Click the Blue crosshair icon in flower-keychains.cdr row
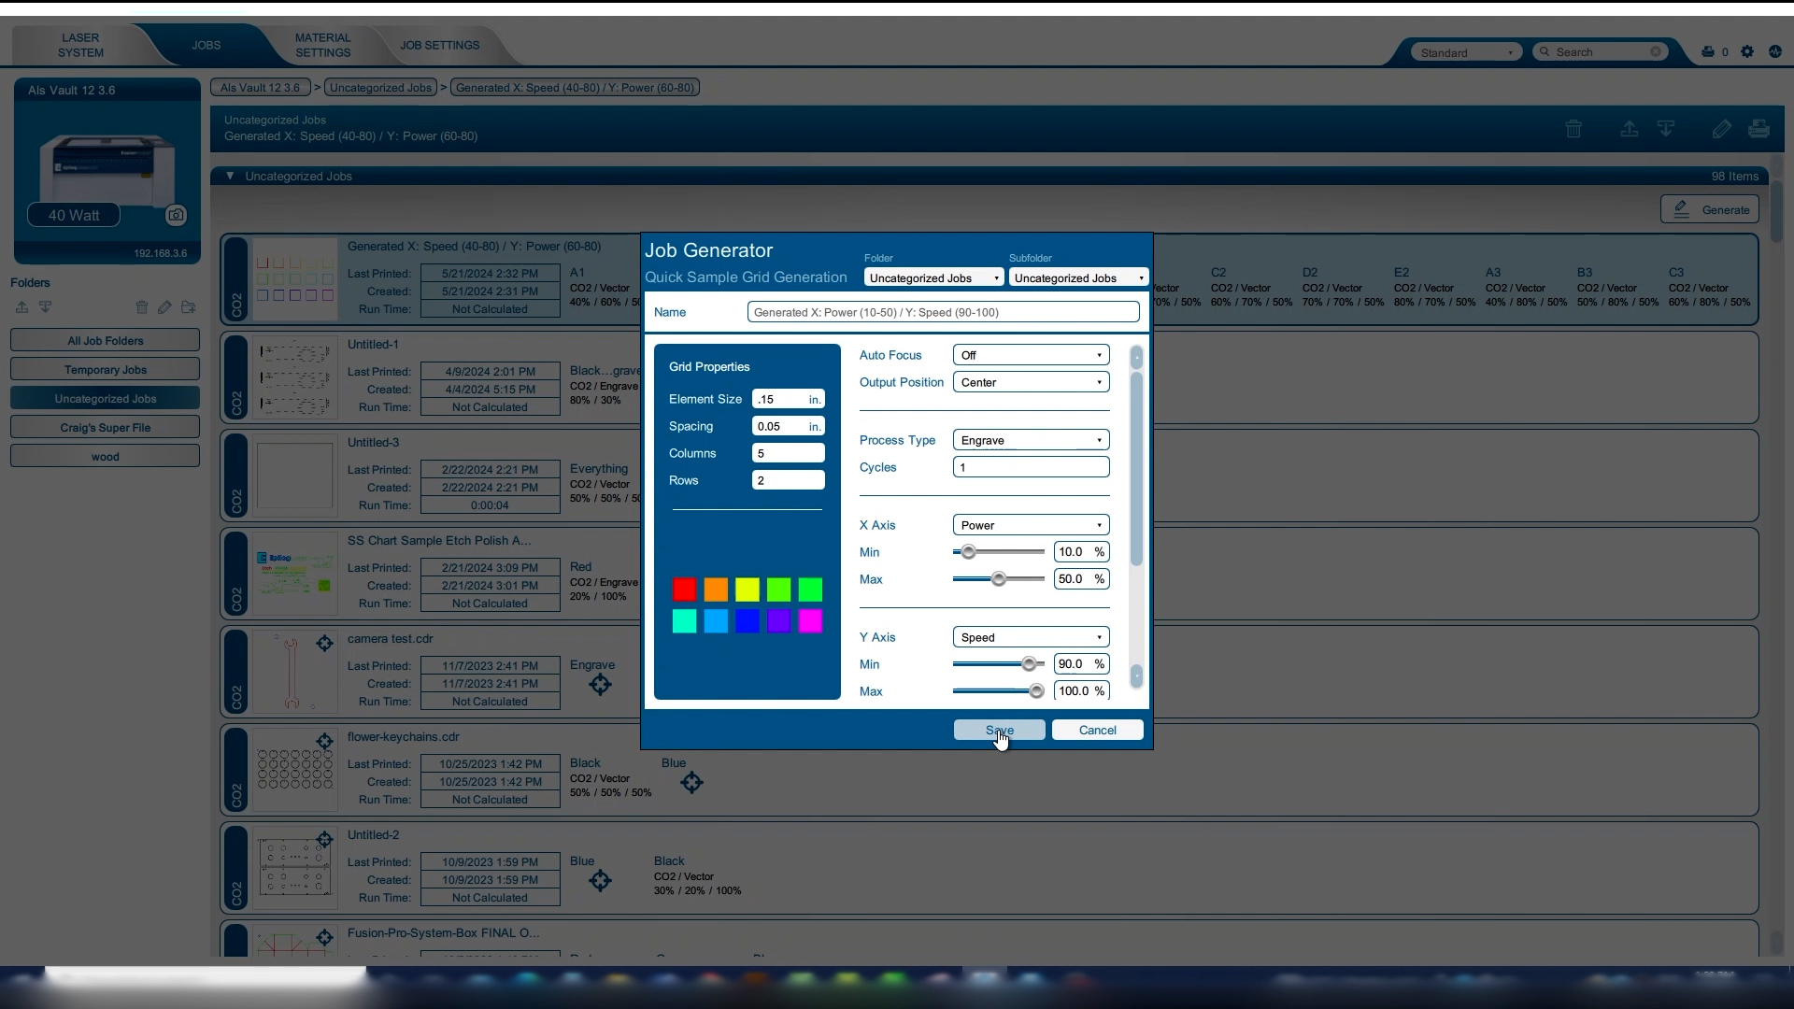This screenshot has width=1794, height=1009. point(691,783)
